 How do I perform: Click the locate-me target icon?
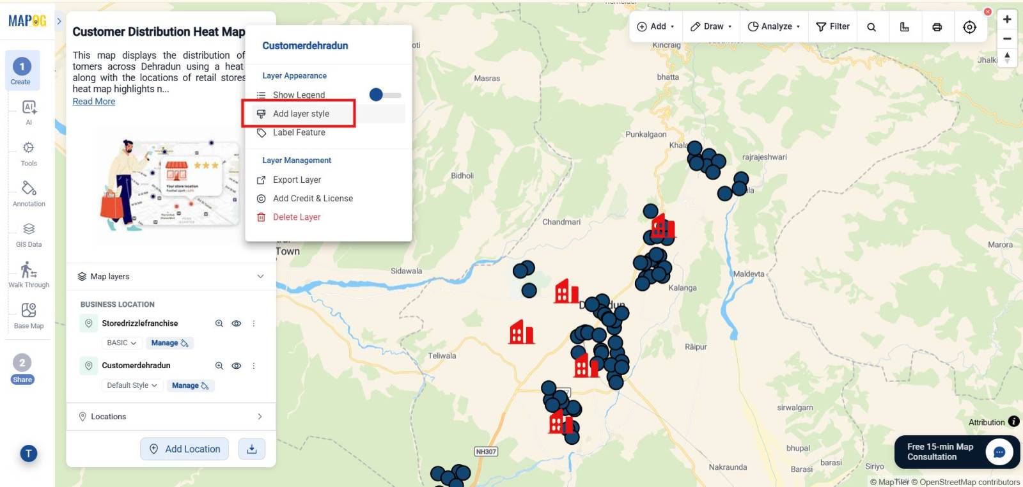pos(969,27)
